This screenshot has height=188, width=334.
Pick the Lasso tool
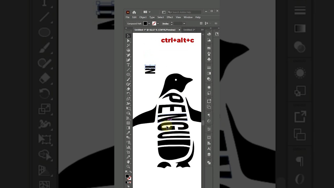point(128,50)
